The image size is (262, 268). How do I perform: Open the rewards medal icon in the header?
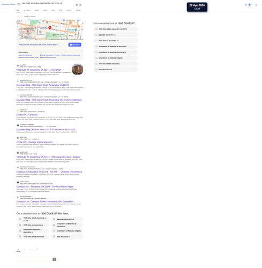(x=250, y=5)
